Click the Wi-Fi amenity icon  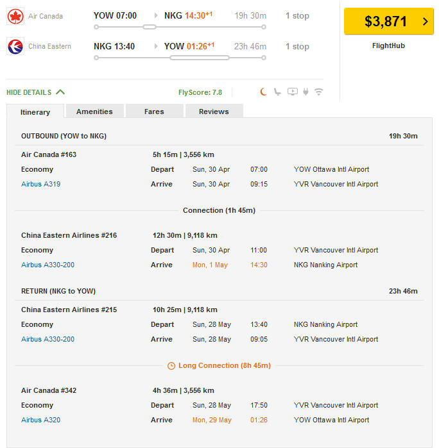[x=319, y=92]
